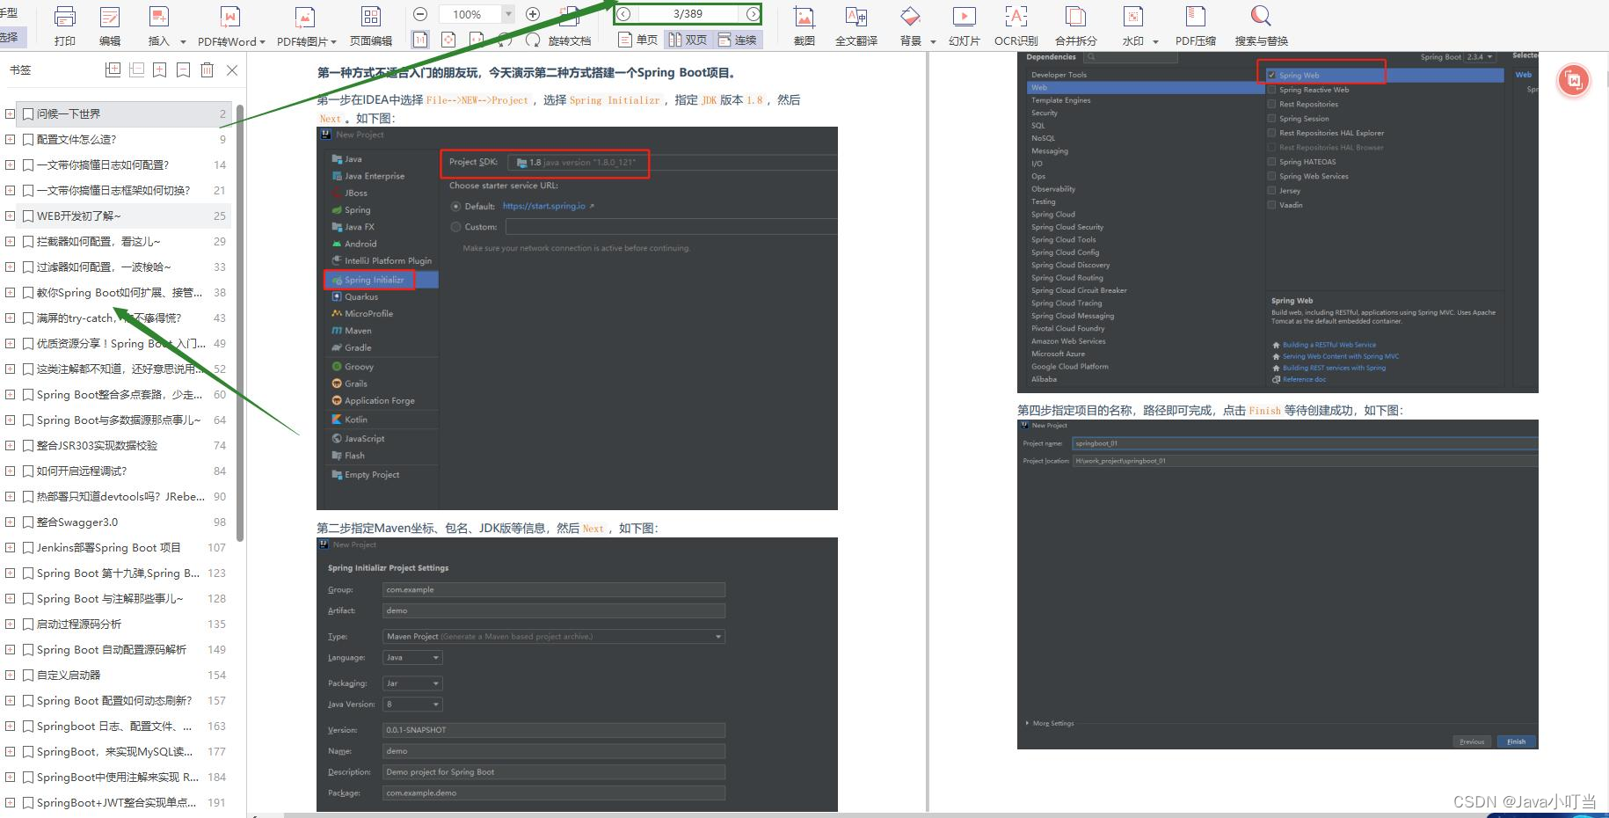Jump to Jenkins部署Spring Boot 项目 bookmark
Screen dimensions: 1609x818
pyautogui.click(x=109, y=547)
